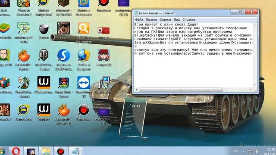Open the World of Tanks shortcut icon
The image size is (276, 155).
click(x=44, y=56)
